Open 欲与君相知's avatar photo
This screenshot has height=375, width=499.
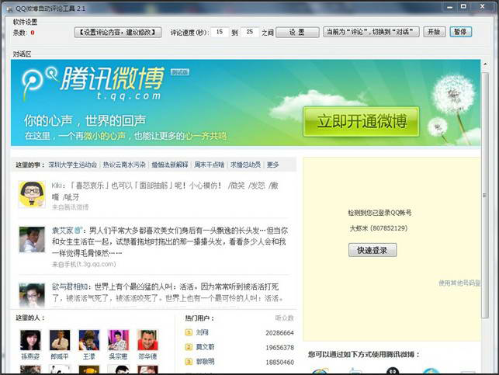click(x=32, y=295)
